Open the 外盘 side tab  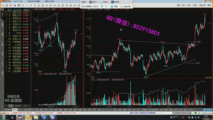tap(2, 44)
